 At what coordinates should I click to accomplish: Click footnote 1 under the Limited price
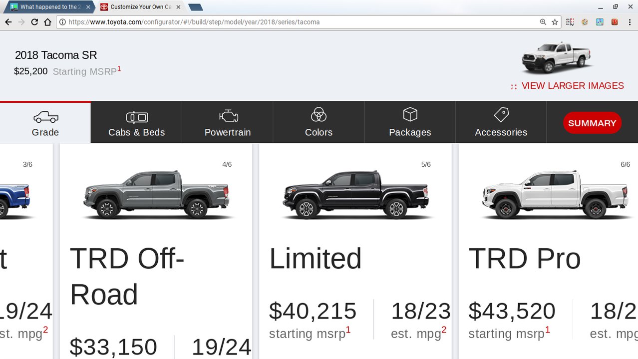coord(348,330)
